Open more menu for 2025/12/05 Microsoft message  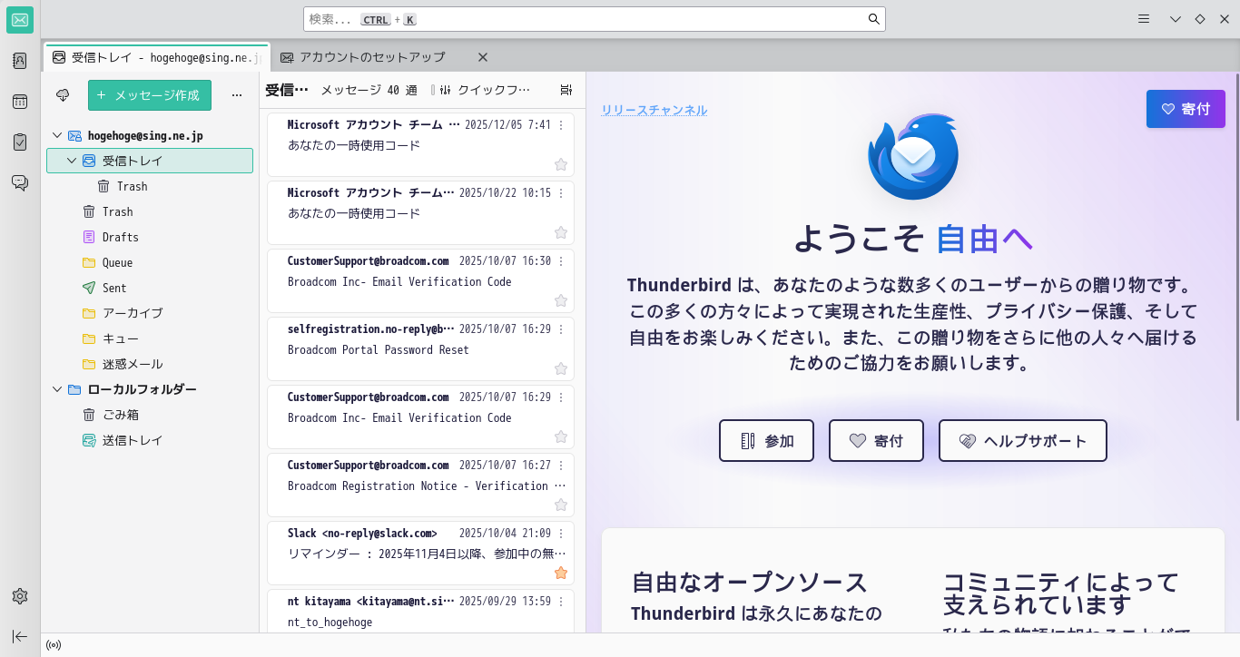tap(561, 125)
